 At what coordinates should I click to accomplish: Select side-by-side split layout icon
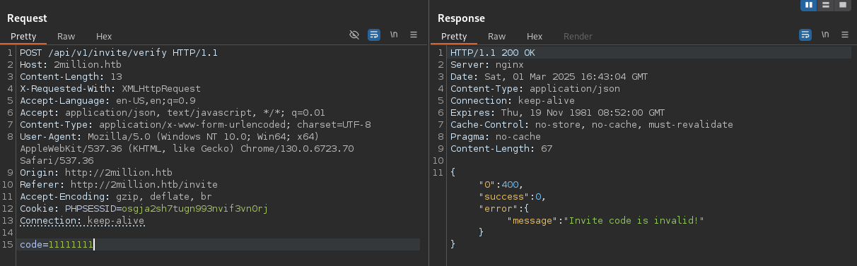tap(808, 5)
